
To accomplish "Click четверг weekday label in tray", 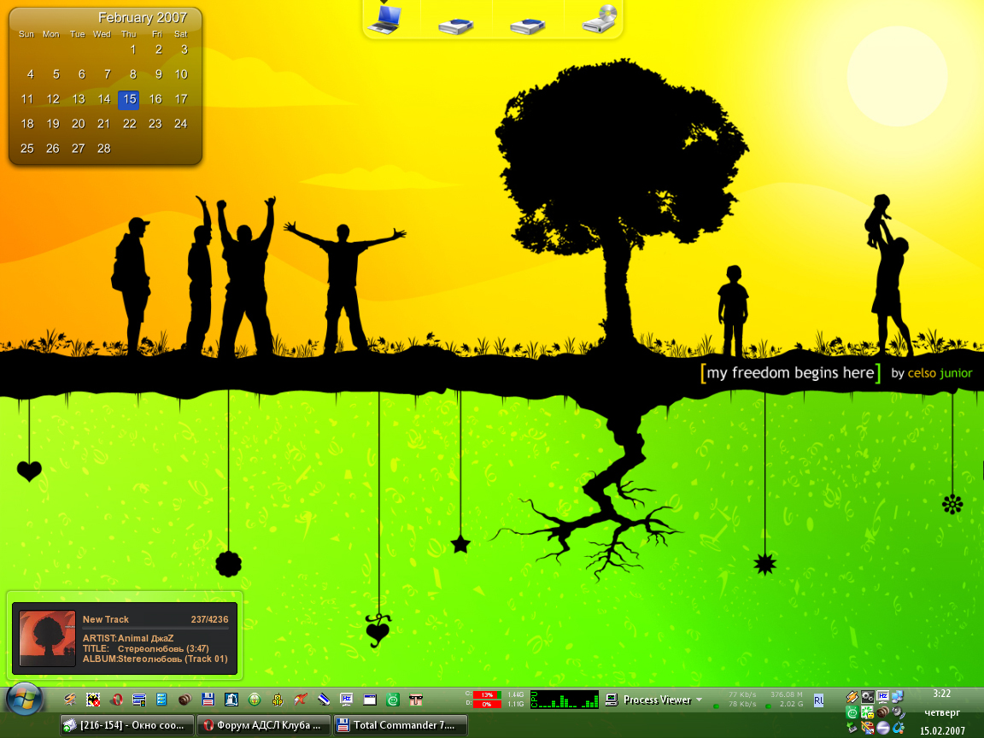I will coord(942,712).
